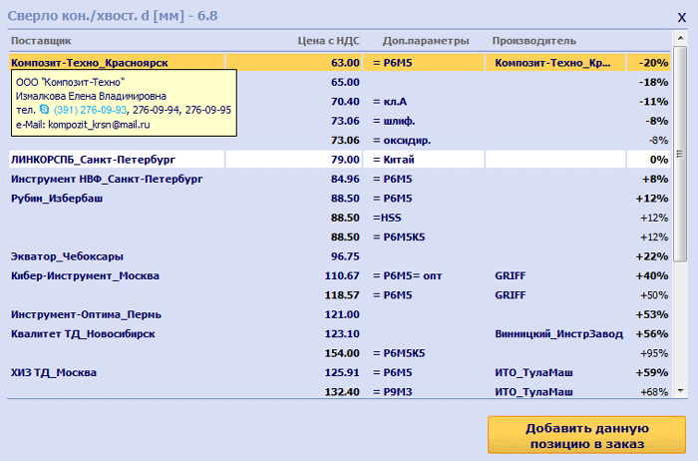Select supplier ХИЗ ТД_Москва
The width and height of the screenshot is (698, 461).
(54, 373)
